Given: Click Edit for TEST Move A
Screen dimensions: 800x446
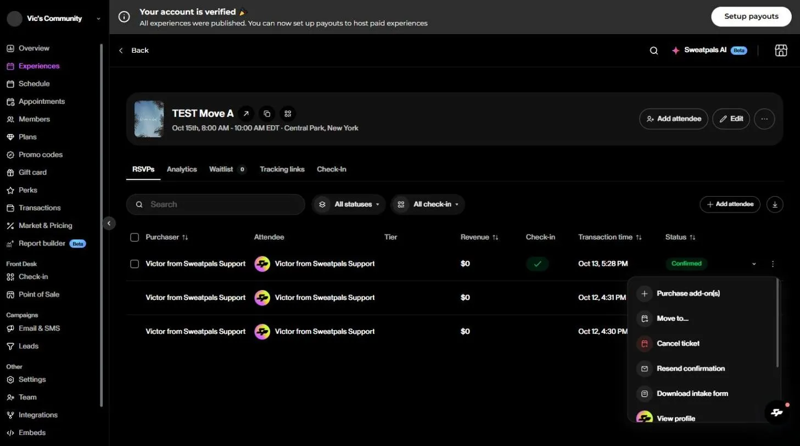Looking at the screenshot, I should tap(731, 119).
